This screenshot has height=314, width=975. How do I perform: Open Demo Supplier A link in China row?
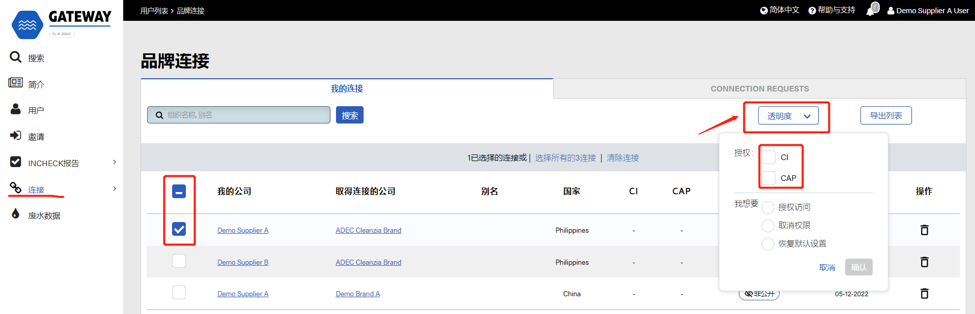click(x=243, y=294)
